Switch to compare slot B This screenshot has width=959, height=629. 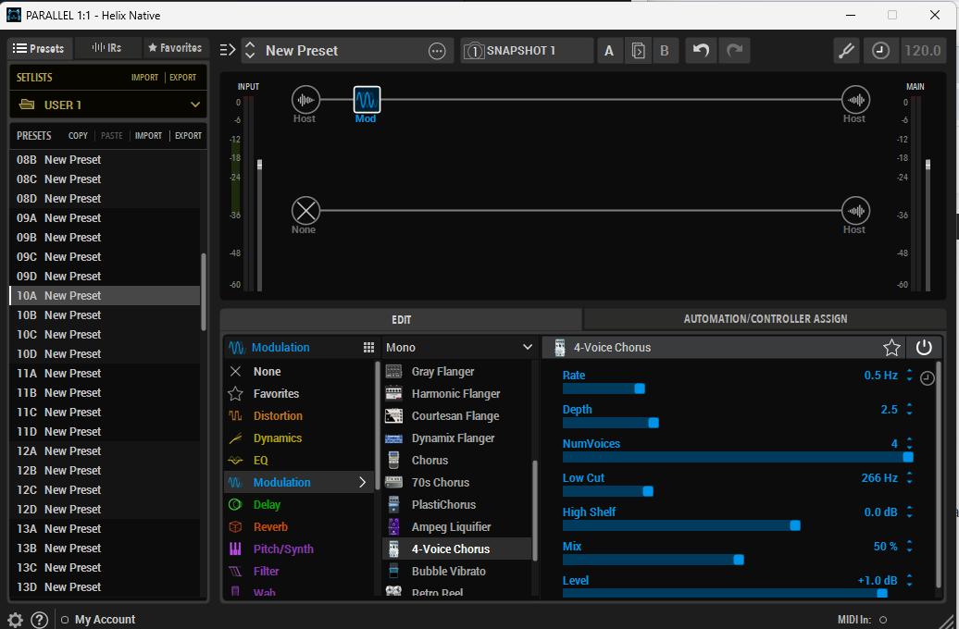[664, 51]
